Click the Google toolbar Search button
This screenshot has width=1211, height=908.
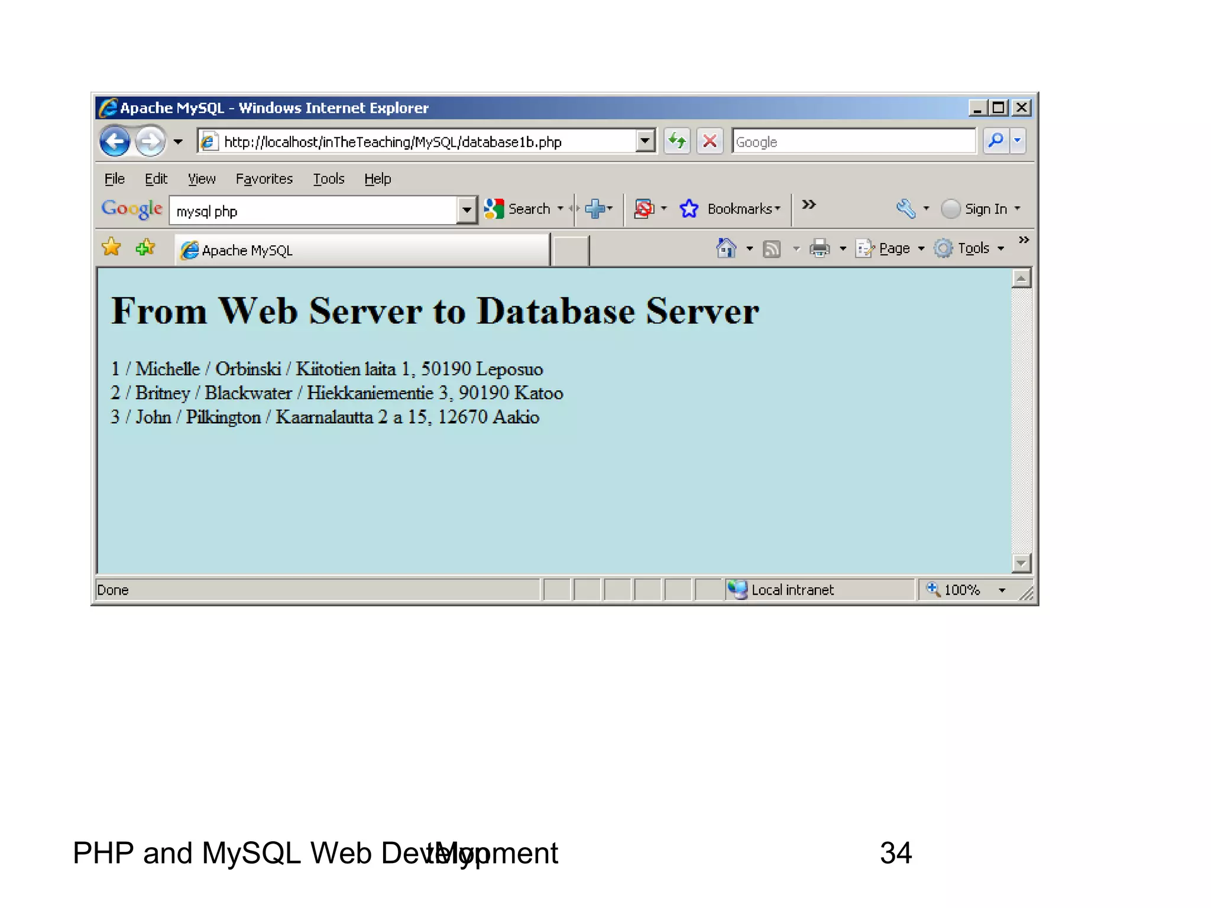(517, 209)
